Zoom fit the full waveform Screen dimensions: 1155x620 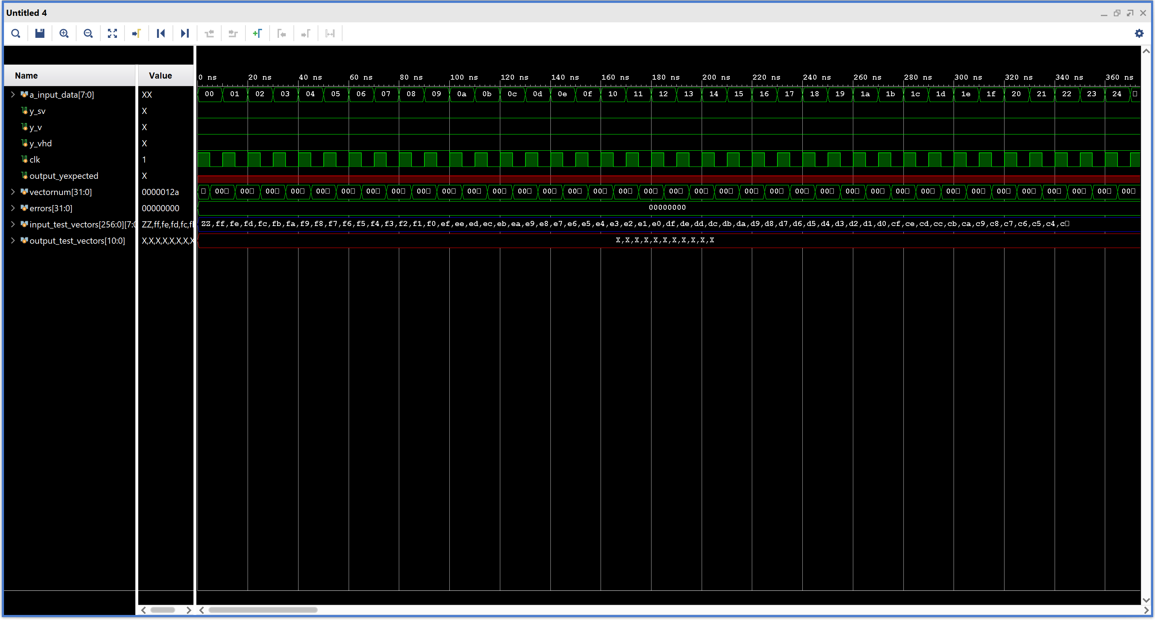[x=113, y=34]
